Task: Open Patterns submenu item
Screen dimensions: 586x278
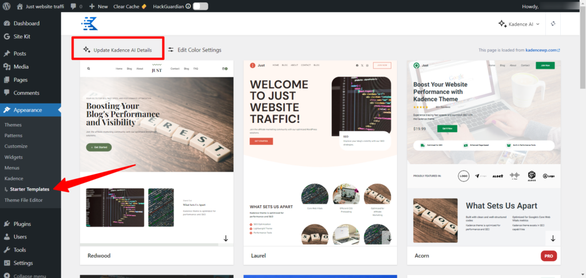Action: pos(14,136)
